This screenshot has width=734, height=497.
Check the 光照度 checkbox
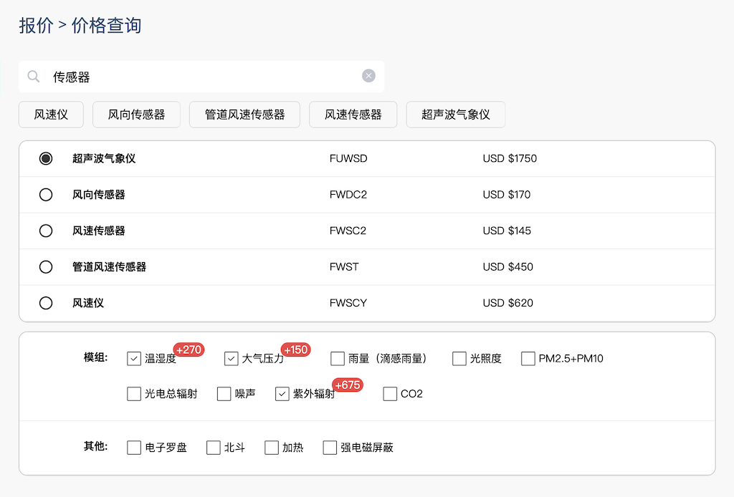pos(459,358)
